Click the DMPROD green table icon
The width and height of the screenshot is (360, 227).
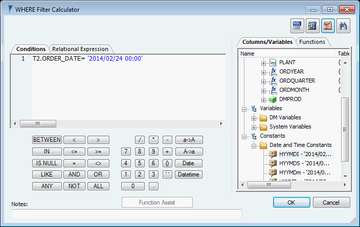click(273, 99)
